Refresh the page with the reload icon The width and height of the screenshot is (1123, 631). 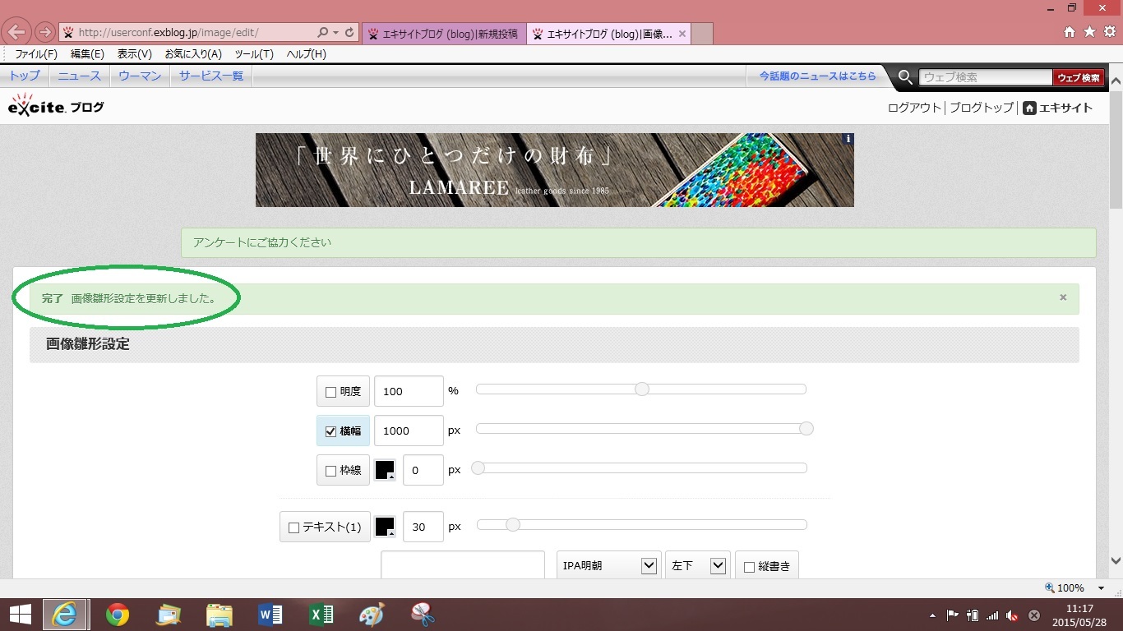click(x=349, y=33)
